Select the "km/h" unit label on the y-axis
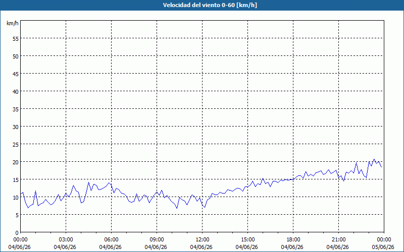 tap(13, 23)
